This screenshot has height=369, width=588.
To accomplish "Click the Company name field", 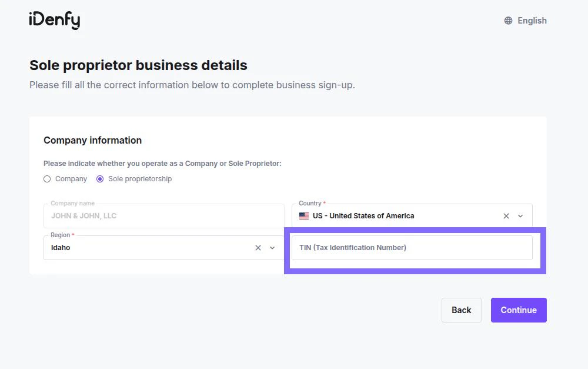I will tap(163, 216).
